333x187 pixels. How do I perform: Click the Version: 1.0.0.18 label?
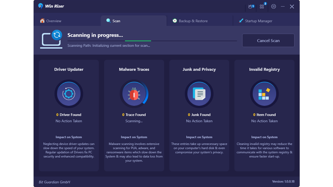tap(283, 181)
